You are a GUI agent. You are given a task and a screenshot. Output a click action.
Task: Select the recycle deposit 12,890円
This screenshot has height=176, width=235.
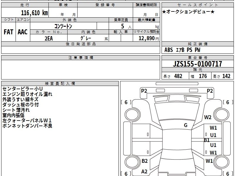pyautogui.click(x=149, y=38)
